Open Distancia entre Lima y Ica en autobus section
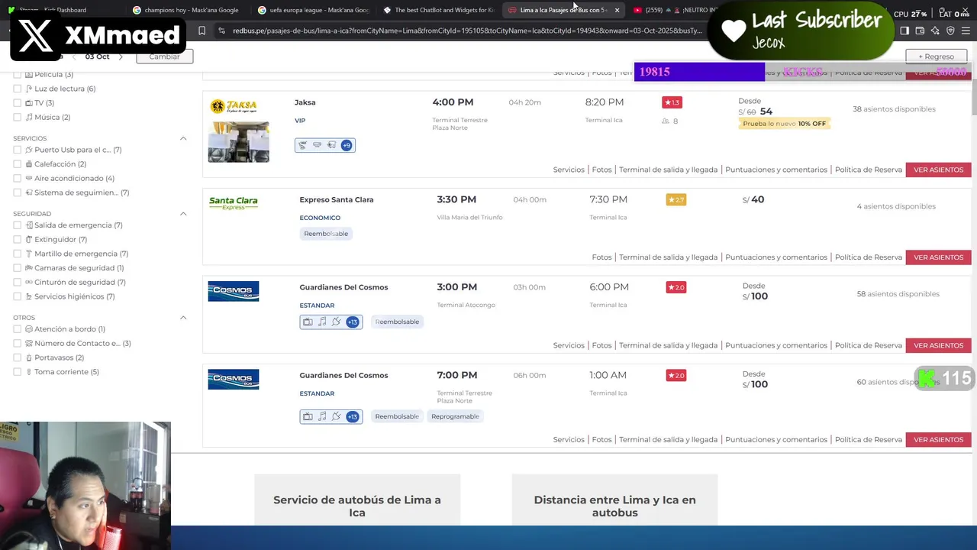This screenshot has height=550, width=977. click(614, 506)
